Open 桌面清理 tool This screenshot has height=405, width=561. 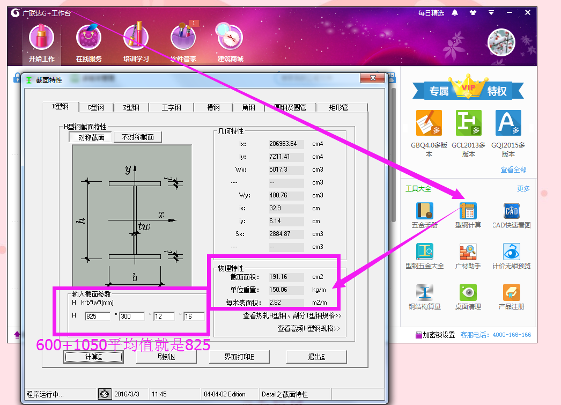click(x=468, y=297)
